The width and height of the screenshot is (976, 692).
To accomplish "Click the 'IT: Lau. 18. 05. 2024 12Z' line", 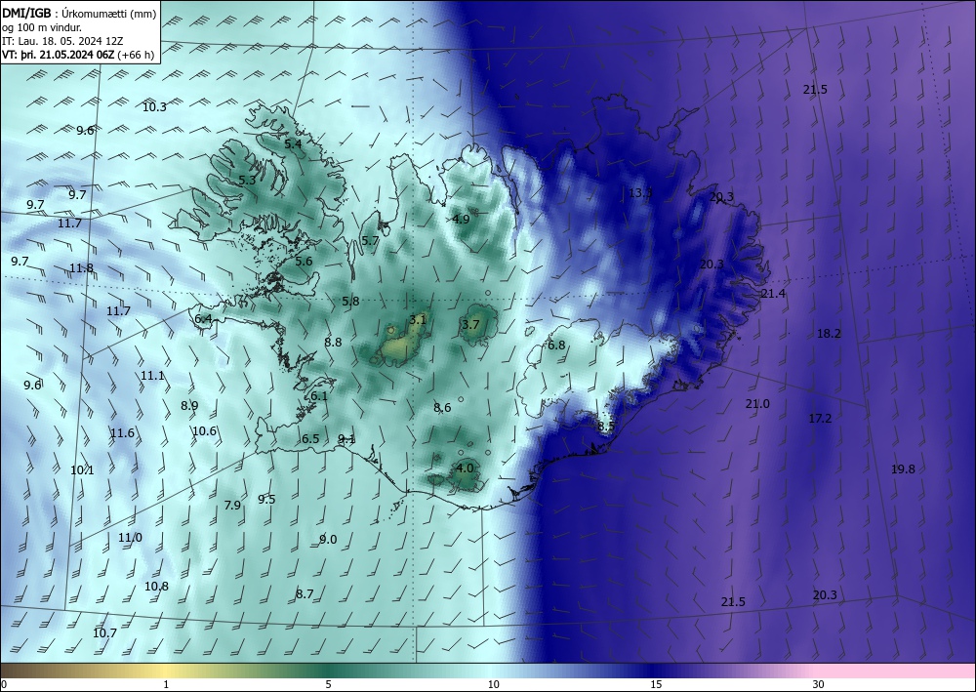I will click(63, 41).
